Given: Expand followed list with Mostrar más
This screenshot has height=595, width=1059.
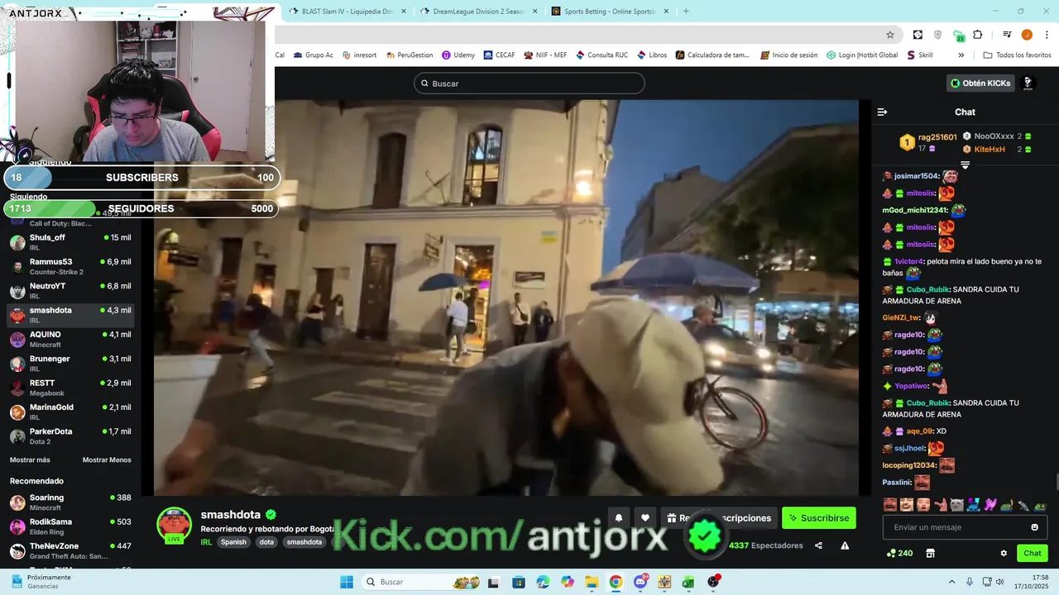Looking at the screenshot, I should point(30,460).
